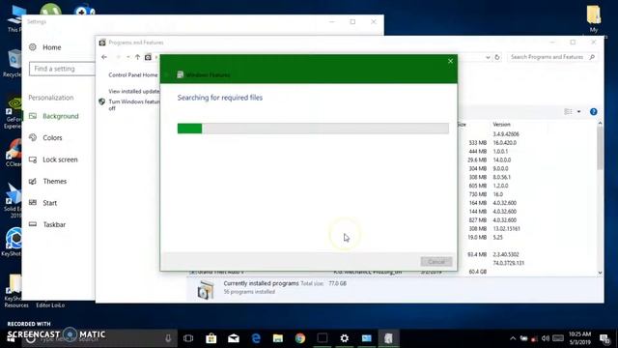618x348 pixels.
Task: Open the Microsoft Store taskbar icon
Action: tap(211, 338)
